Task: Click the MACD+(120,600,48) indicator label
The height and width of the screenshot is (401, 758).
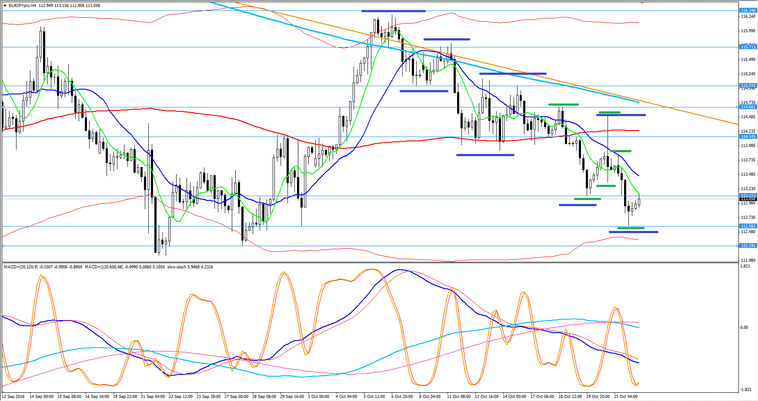Action: pos(104,267)
